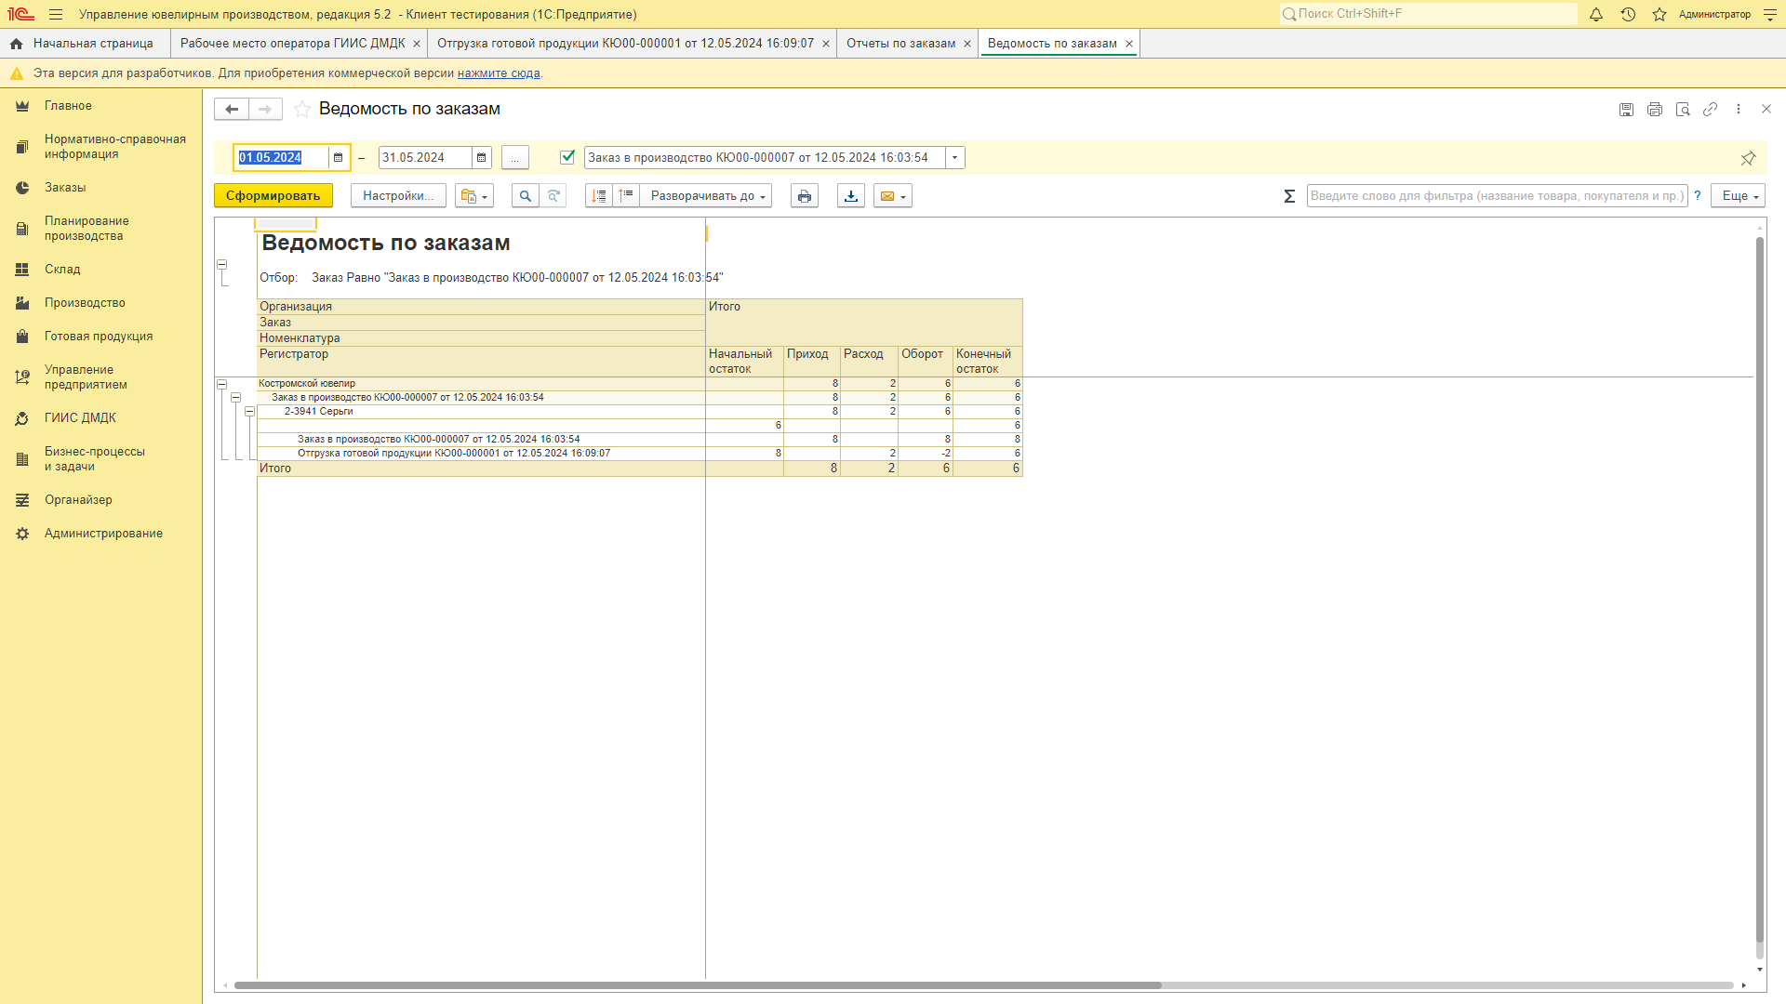Open Готовая продукция section
This screenshot has width=1786, height=1004.
(100, 337)
